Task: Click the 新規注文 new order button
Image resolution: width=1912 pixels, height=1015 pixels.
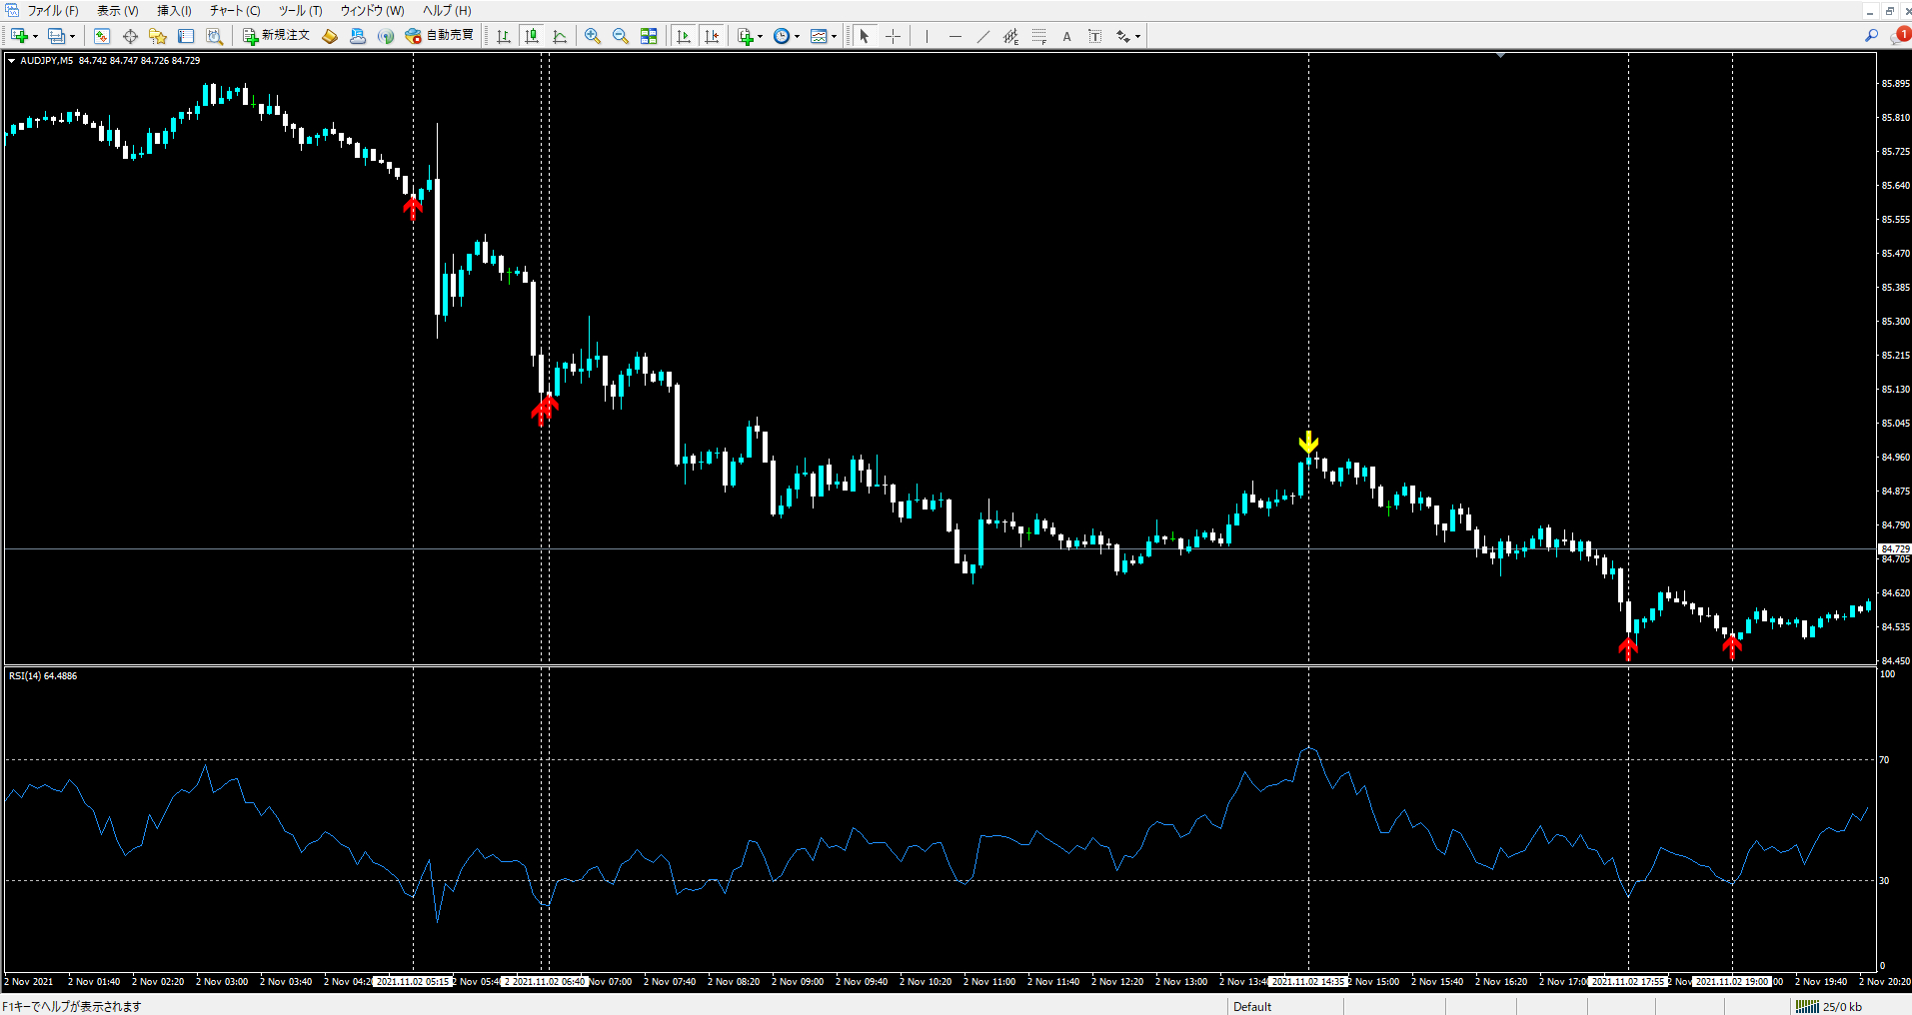Action: pyautogui.click(x=277, y=36)
